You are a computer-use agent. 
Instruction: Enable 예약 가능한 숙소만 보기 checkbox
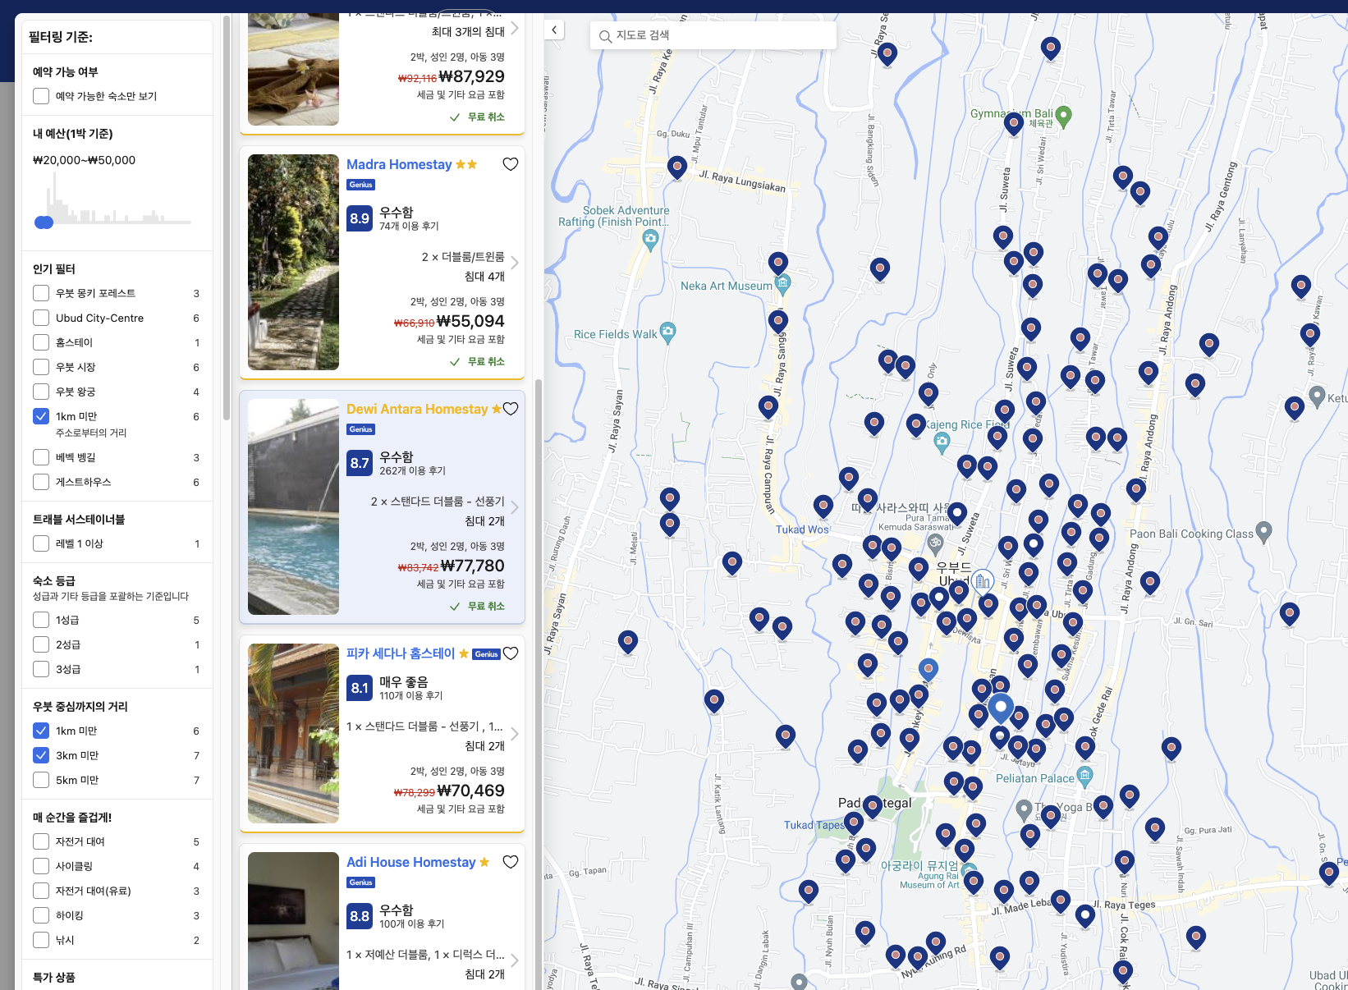tap(41, 96)
